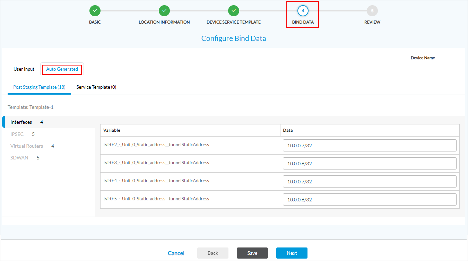Click the Device Name label

[x=423, y=58]
